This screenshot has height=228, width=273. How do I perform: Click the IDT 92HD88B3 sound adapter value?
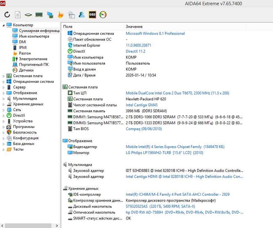pos(184,171)
